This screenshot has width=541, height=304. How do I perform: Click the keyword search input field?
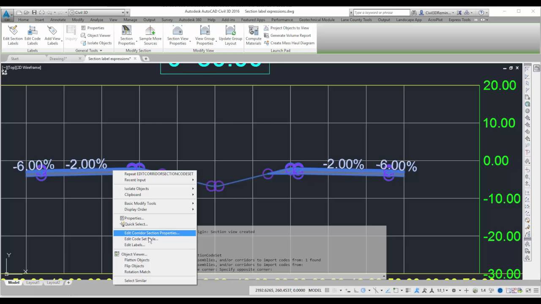click(x=381, y=13)
